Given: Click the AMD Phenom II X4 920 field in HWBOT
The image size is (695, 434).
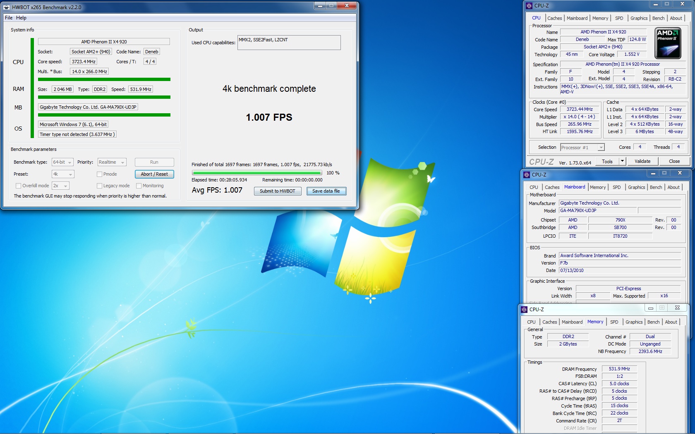Looking at the screenshot, I should coord(104,42).
